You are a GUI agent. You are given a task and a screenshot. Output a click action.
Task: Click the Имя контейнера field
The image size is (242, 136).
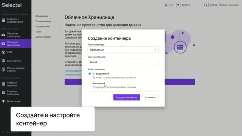(123, 62)
